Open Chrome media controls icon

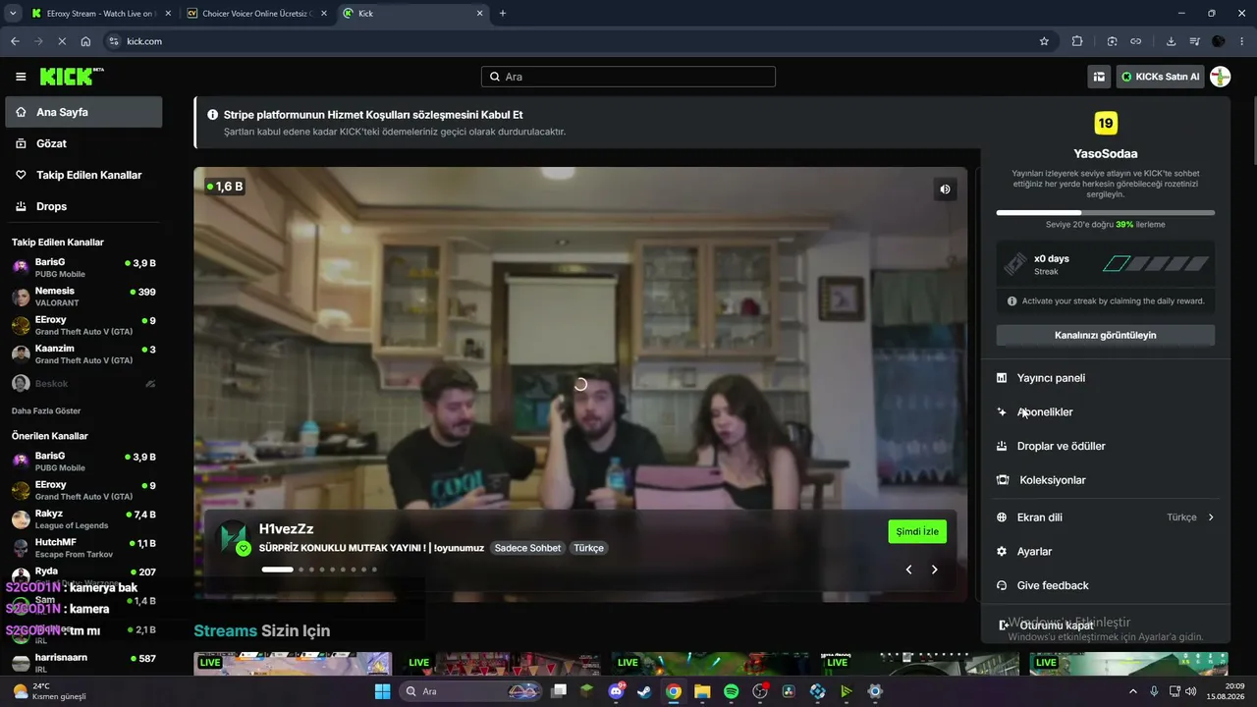click(x=1195, y=41)
